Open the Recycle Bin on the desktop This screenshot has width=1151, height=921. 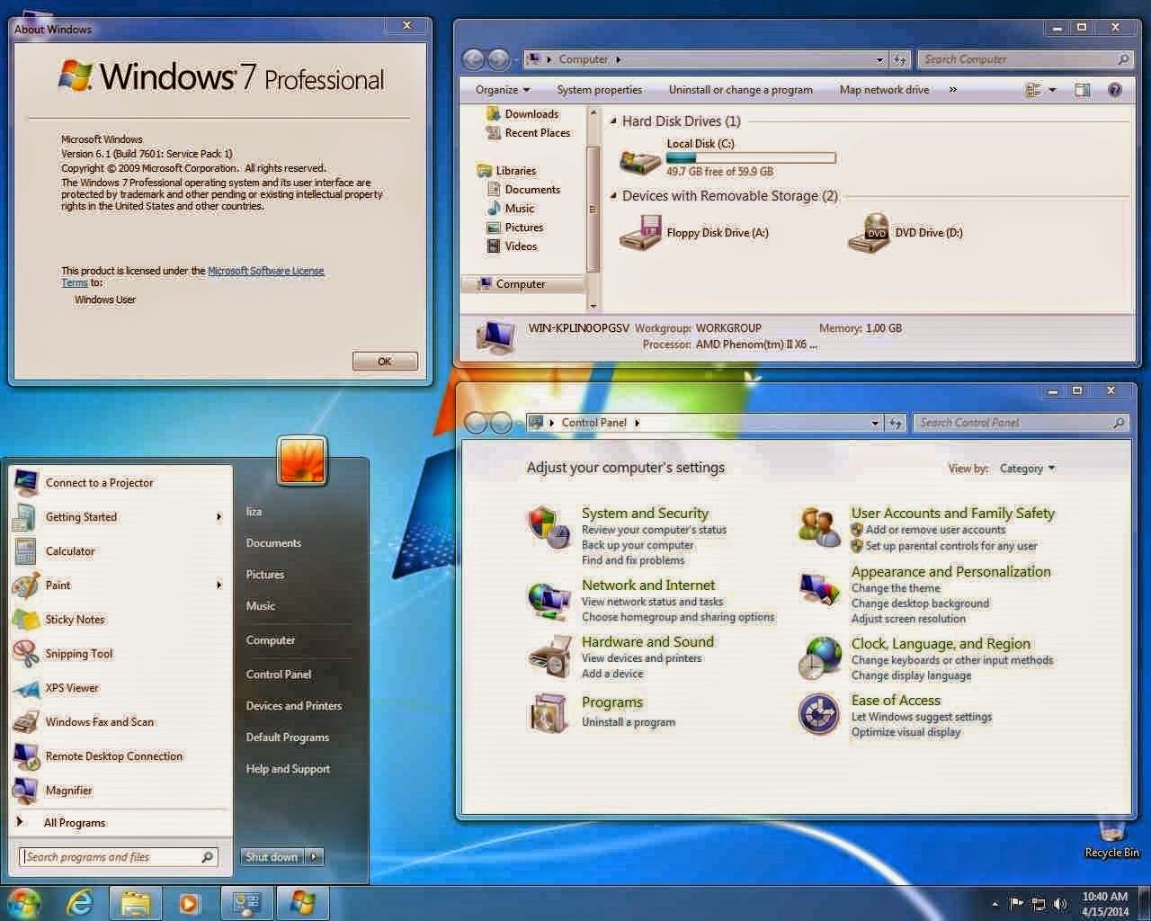1111,836
